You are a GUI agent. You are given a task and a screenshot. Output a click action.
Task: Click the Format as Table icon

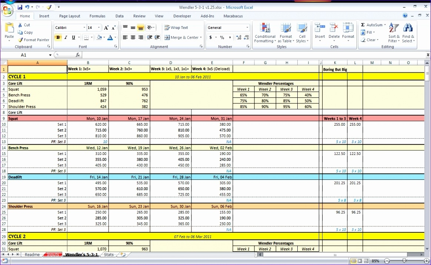(285, 33)
